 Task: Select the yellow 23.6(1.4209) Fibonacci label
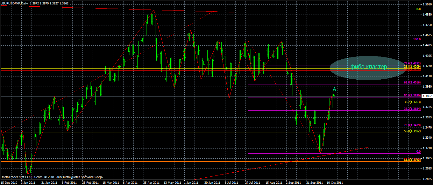(412, 67)
